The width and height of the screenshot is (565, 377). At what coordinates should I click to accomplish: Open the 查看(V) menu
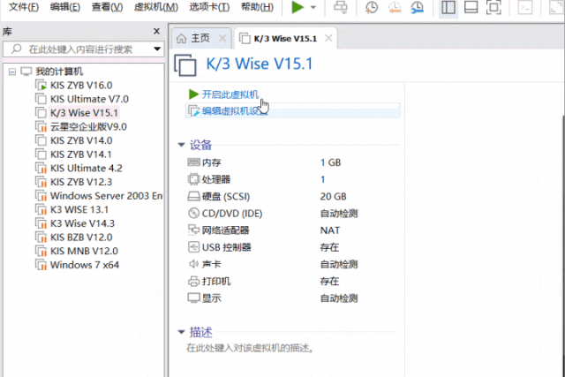click(107, 7)
